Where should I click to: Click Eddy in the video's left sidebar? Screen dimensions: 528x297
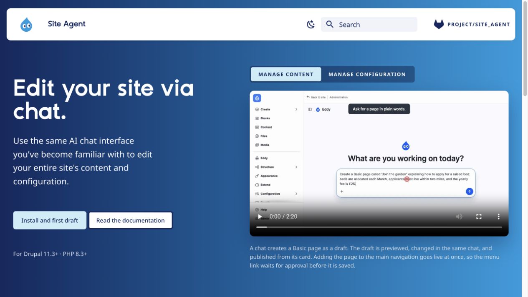[x=264, y=158]
